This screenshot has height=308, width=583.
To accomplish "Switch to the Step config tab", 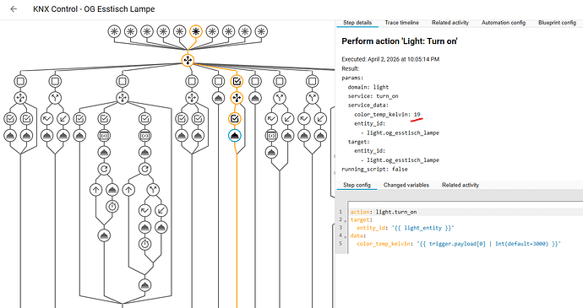I will 357,185.
